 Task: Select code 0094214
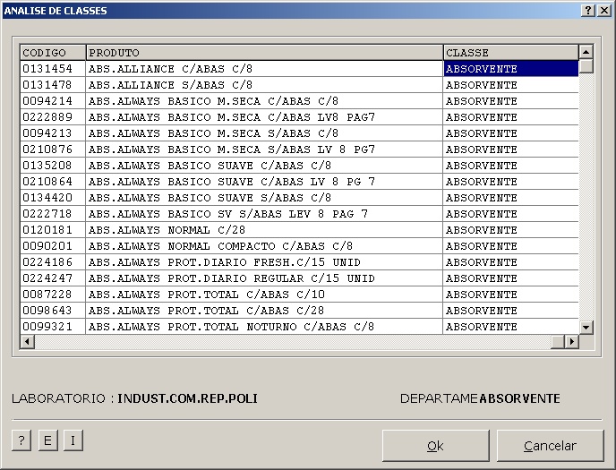pos(53,101)
